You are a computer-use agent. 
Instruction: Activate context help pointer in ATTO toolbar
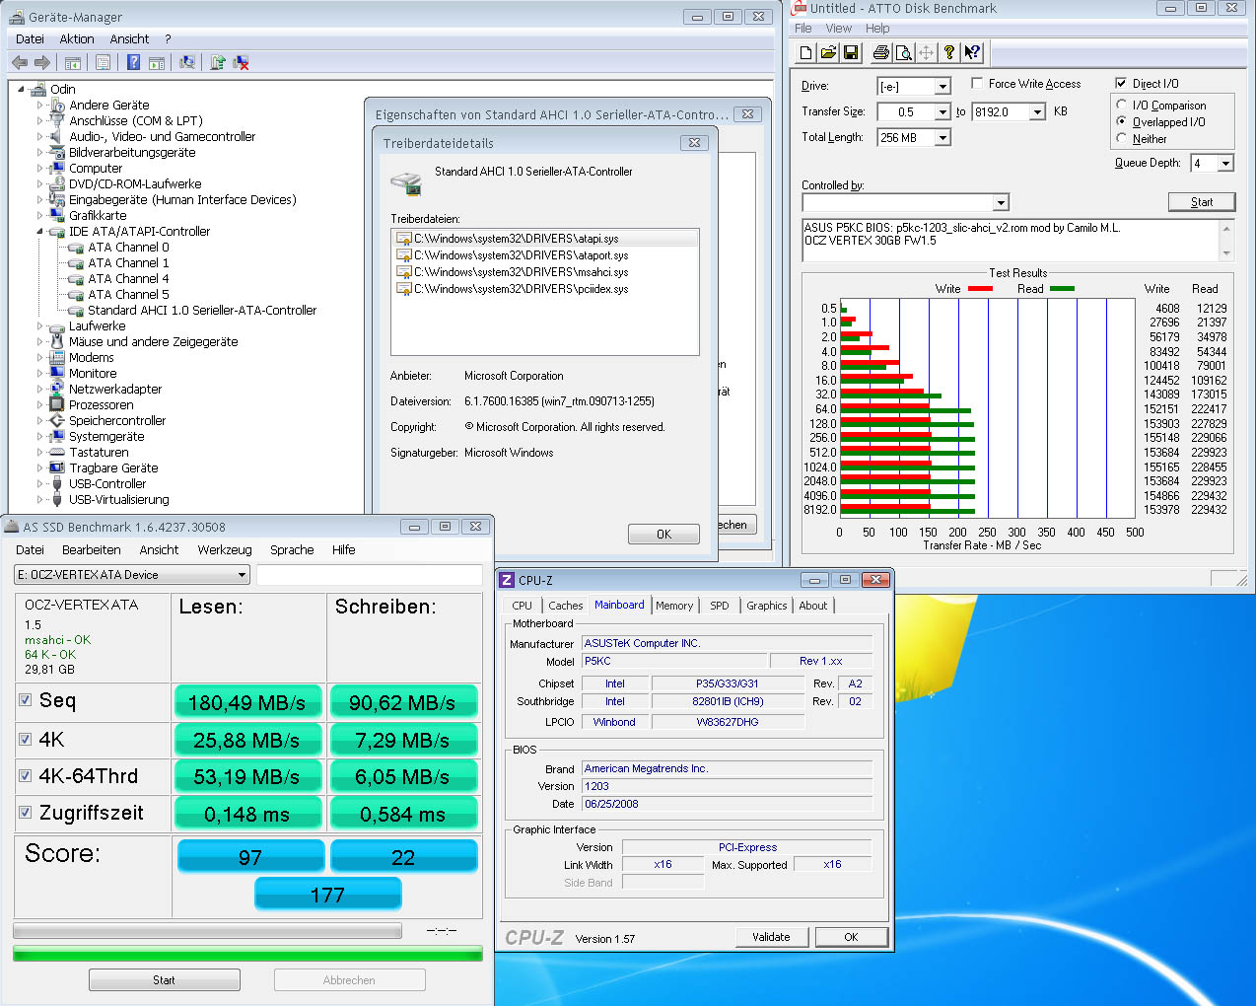point(971,52)
